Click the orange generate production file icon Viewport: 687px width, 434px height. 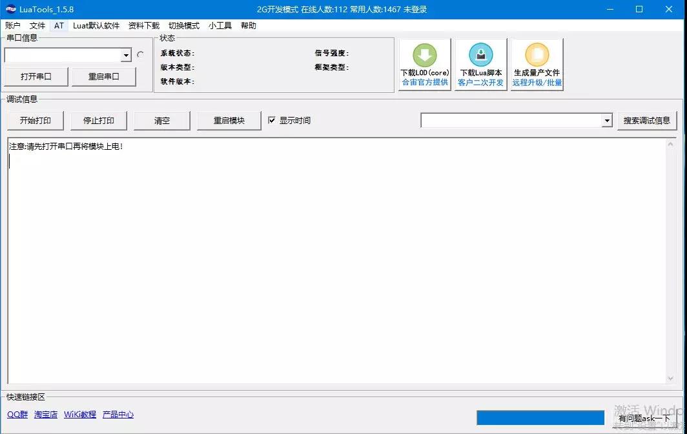click(x=537, y=55)
